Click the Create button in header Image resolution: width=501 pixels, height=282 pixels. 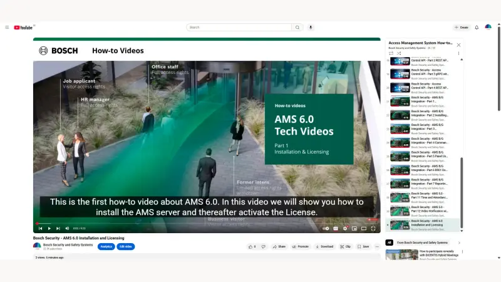462,28
